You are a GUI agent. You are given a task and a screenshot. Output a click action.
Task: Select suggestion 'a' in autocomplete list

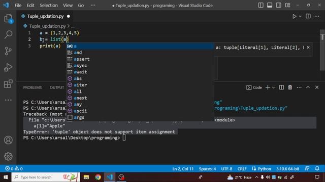point(140,46)
